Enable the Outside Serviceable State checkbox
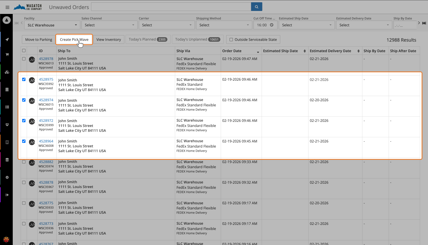 pyautogui.click(x=231, y=40)
